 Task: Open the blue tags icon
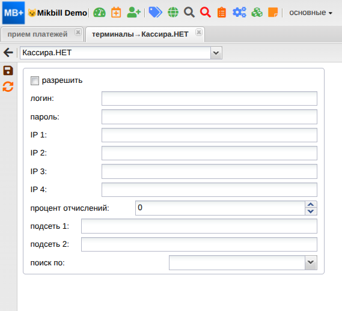click(x=155, y=12)
